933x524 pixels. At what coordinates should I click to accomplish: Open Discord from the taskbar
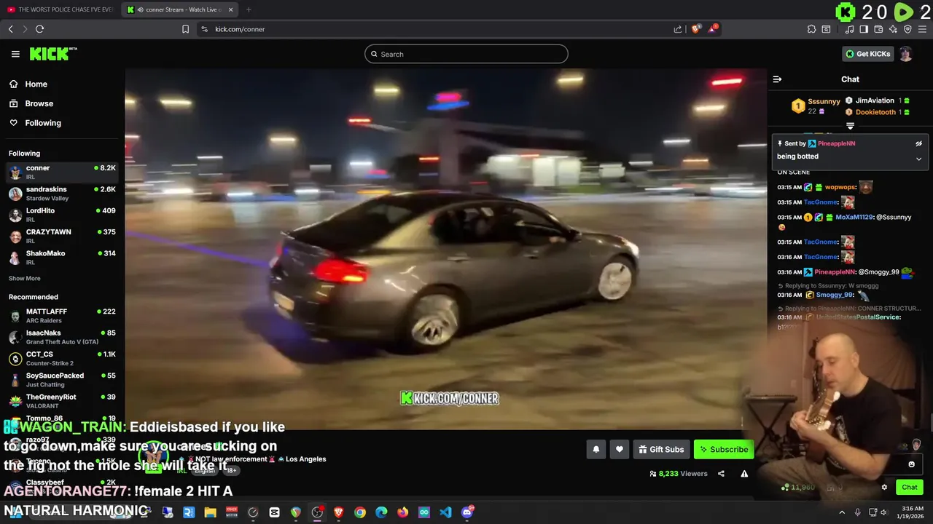tap(467, 512)
